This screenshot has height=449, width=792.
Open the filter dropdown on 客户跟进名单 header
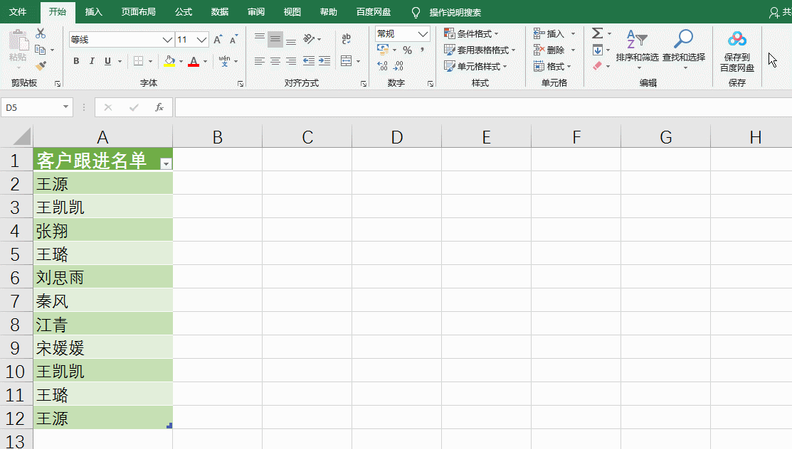[x=166, y=163]
